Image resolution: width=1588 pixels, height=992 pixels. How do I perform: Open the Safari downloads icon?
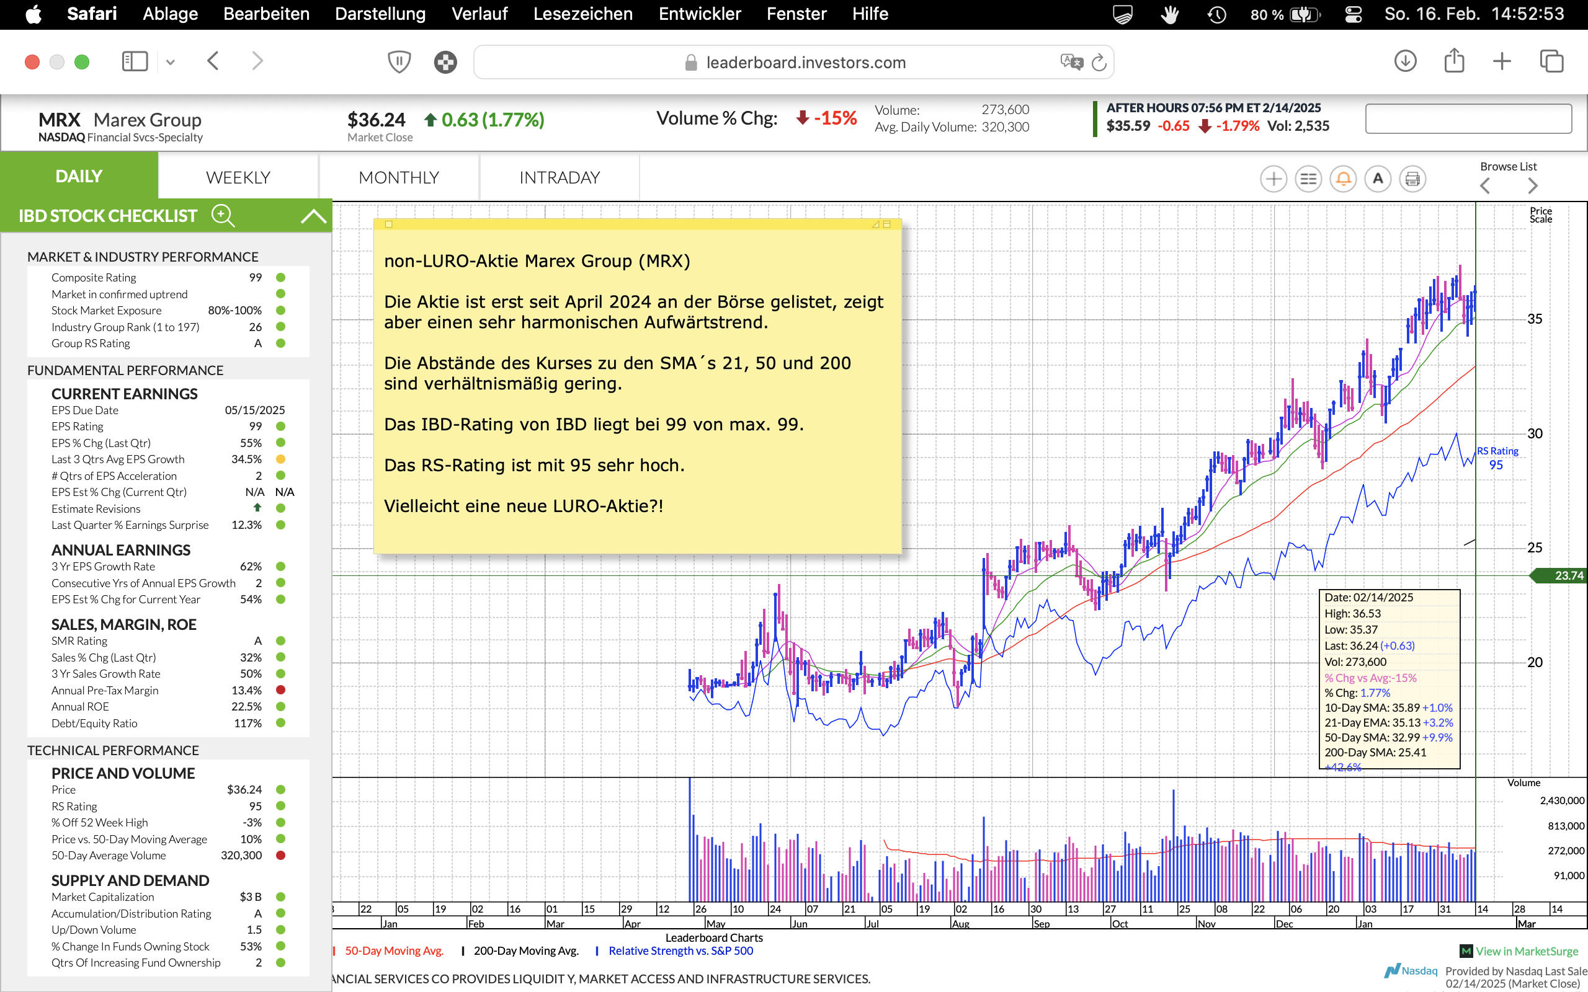click(1405, 61)
